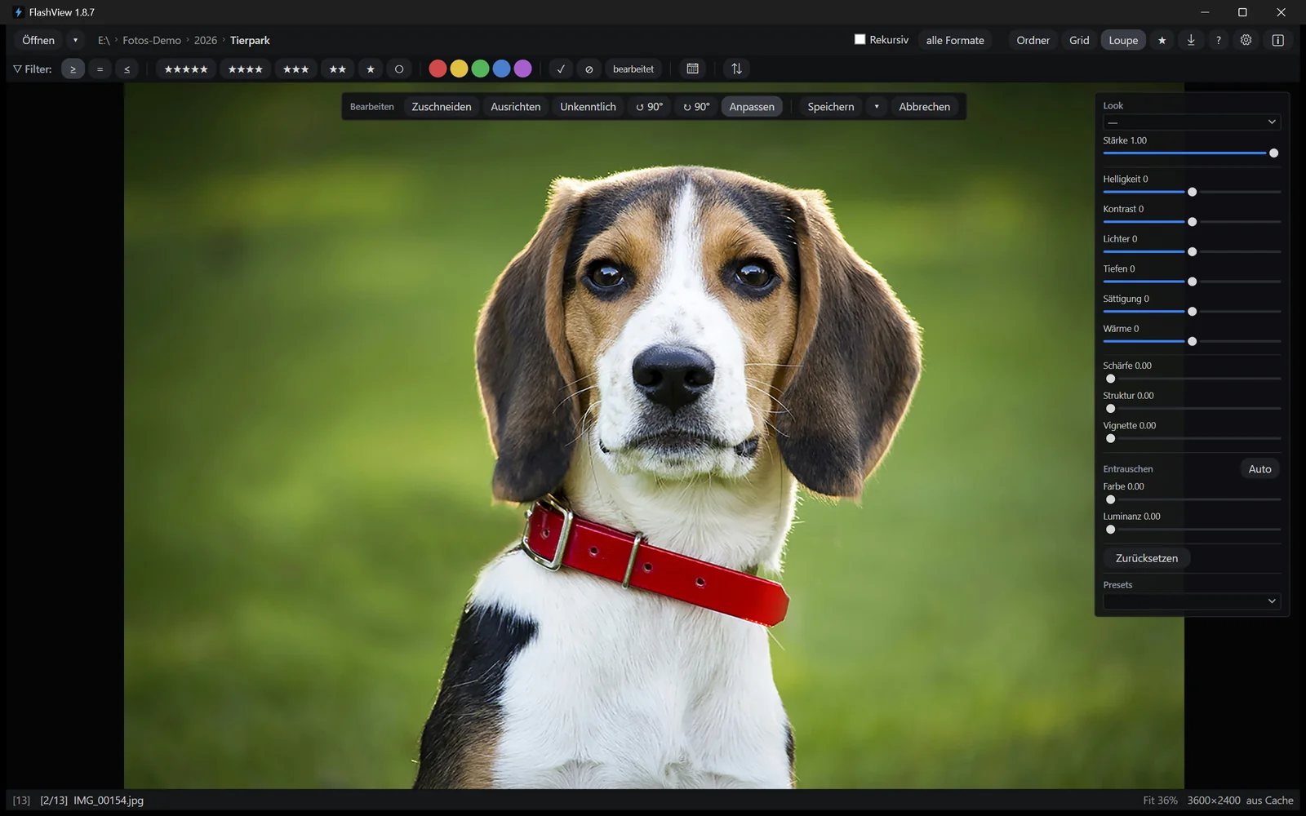This screenshot has width=1306, height=816.
Task: Go to Fotos-Demo breadcrumb folder
Action: (x=152, y=40)
